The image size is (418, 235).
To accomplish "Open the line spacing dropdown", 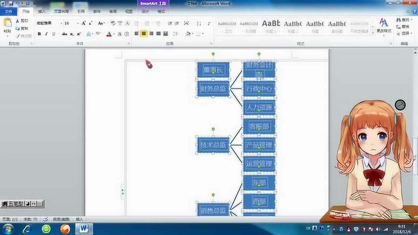I will click(x=176, y=34).
